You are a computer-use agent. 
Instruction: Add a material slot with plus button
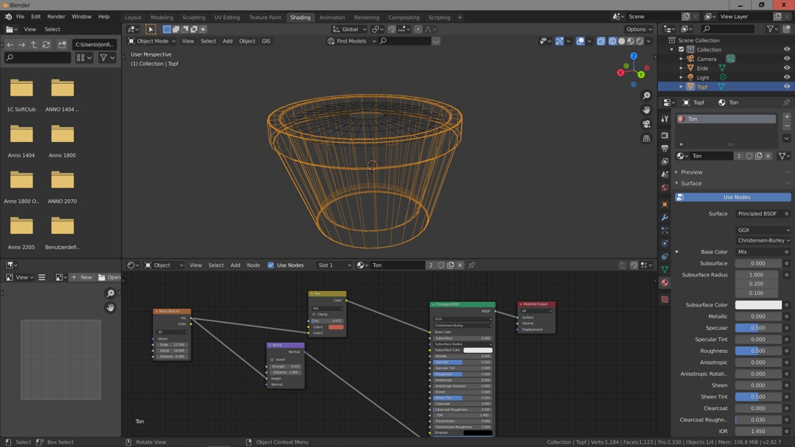[786, 117]
